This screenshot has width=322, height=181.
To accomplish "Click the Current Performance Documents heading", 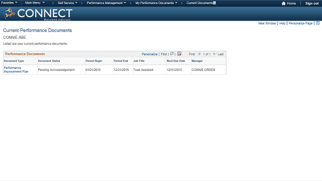I will (x=37, y=30).
